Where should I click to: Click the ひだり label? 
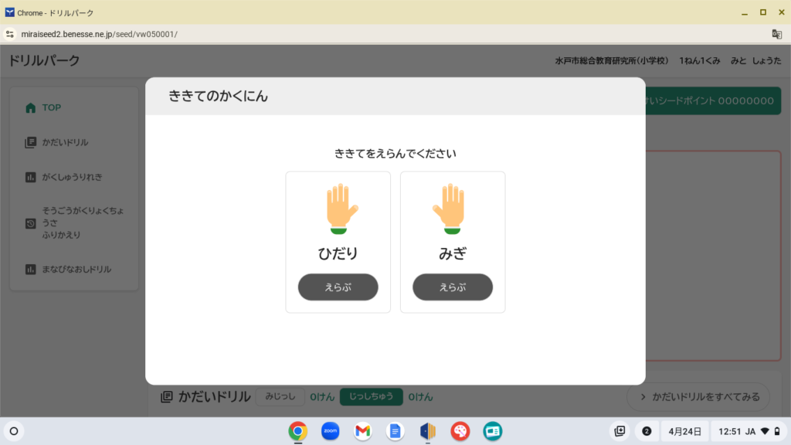click(x=338, y=253)
